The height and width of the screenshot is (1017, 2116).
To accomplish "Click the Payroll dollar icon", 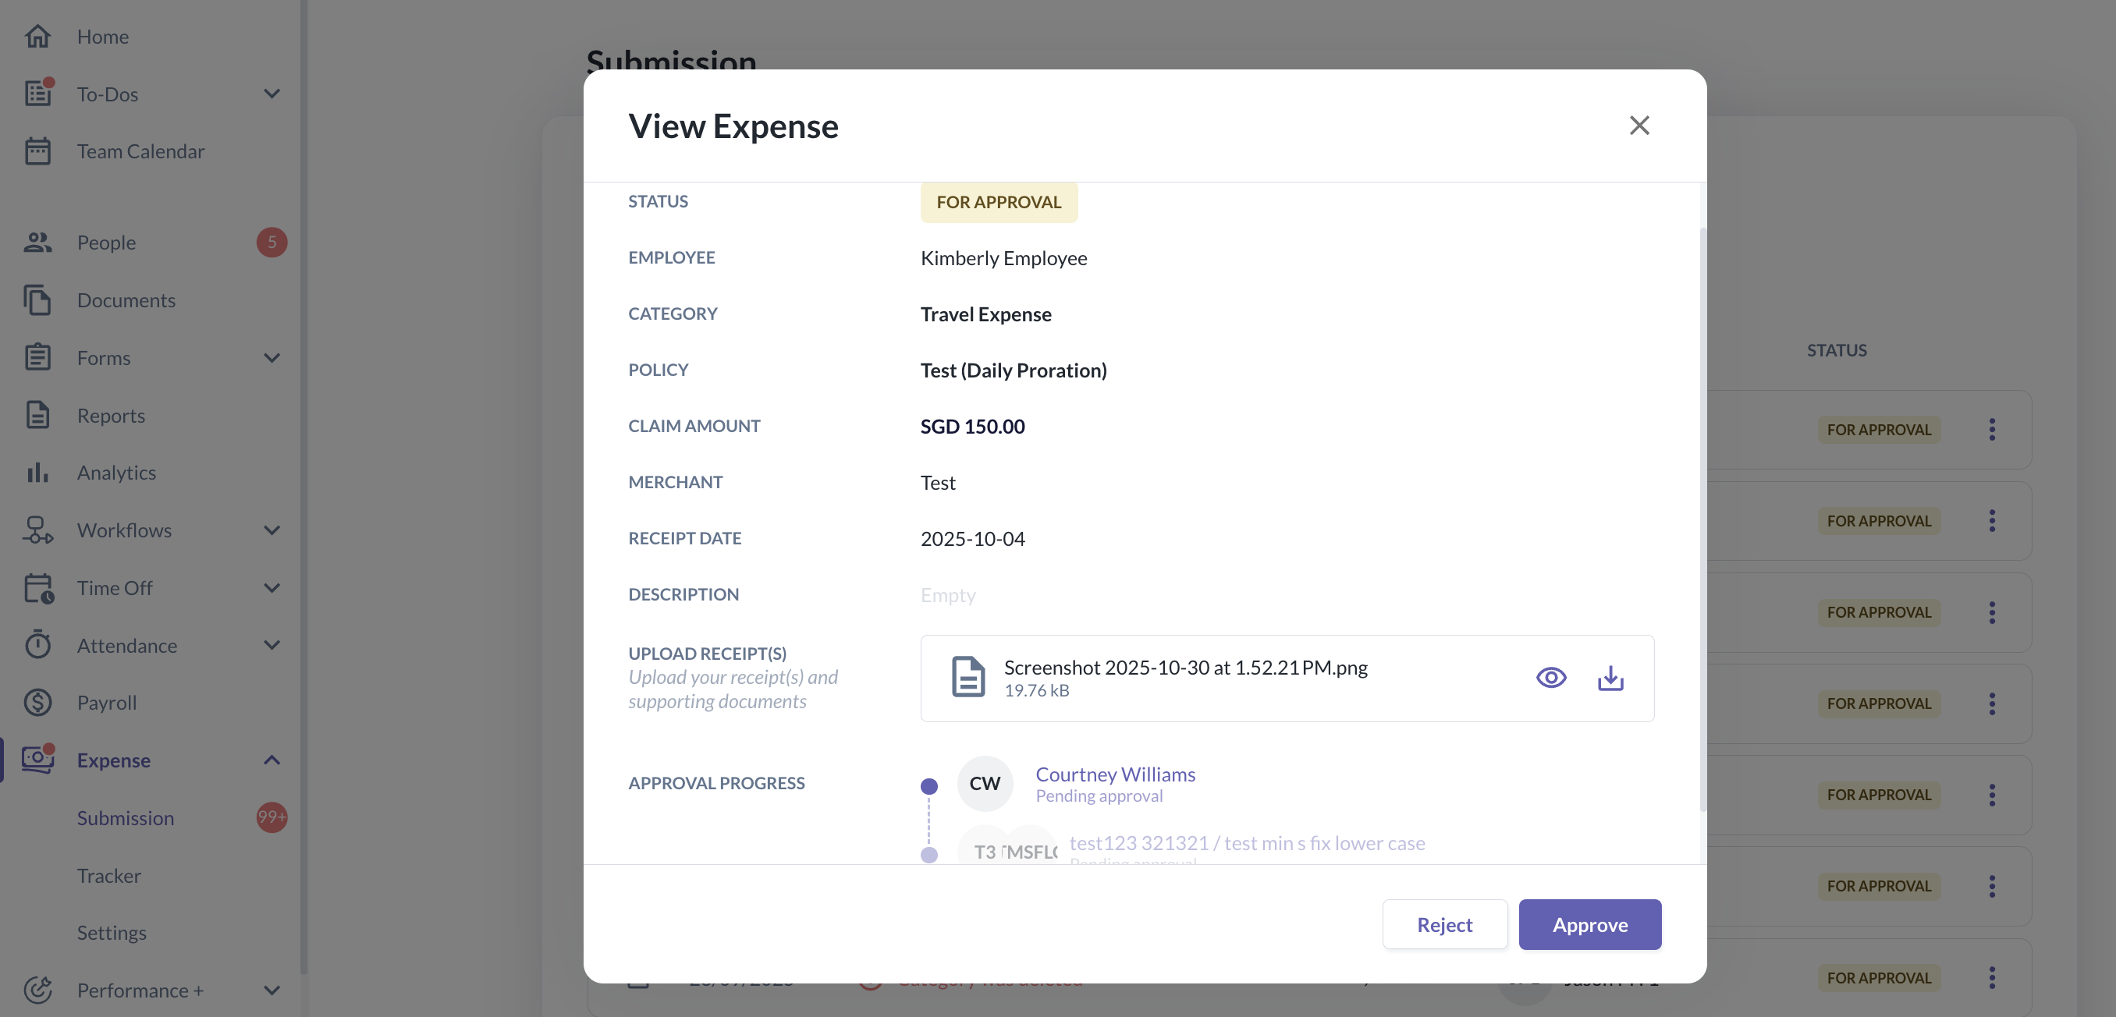I will (37, 703).
